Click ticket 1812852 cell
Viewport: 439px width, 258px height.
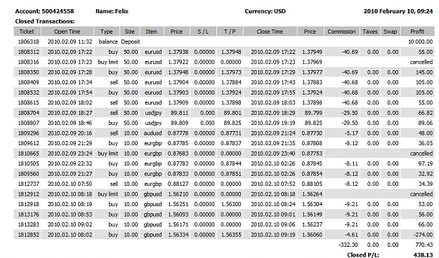coord(29,235)
